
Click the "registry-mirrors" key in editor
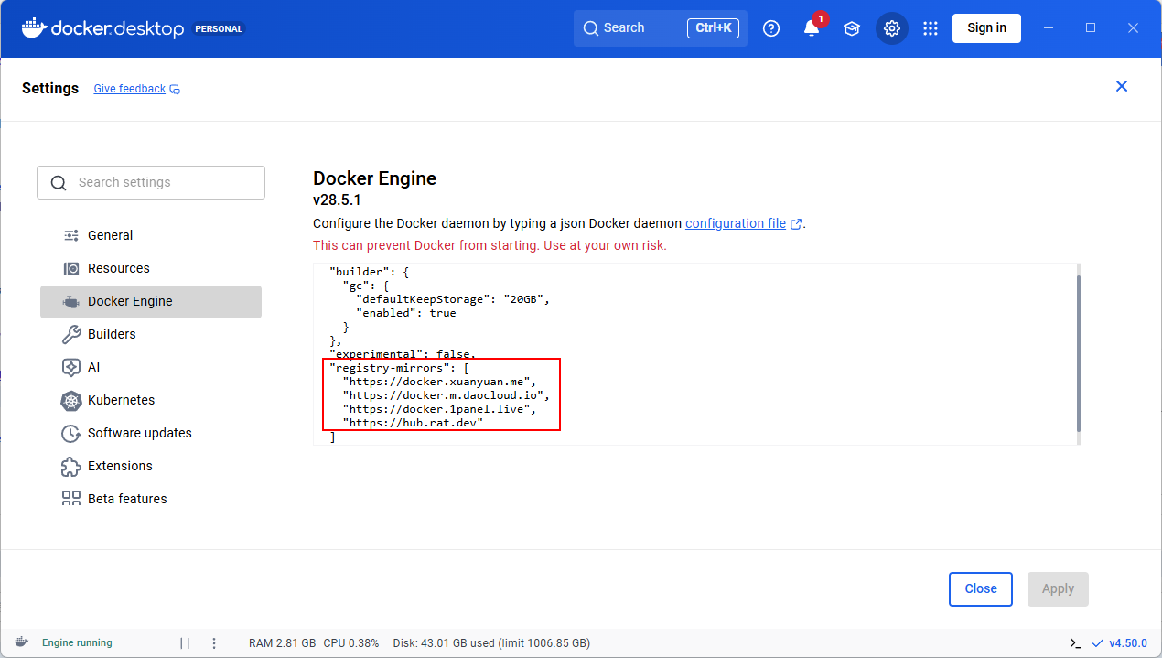click(389, 369)
